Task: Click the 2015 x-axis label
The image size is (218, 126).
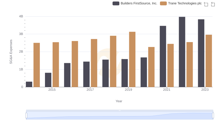Action: [52, 90]
